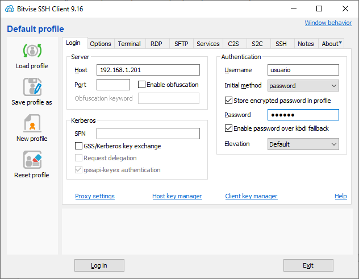Click the Username input field
This screenshot has height=279, width=359.
303,70
